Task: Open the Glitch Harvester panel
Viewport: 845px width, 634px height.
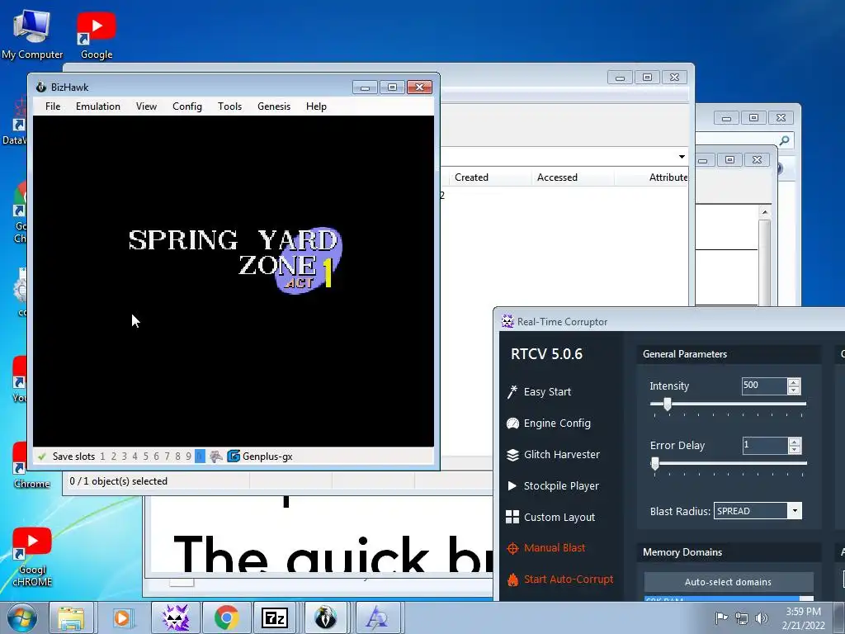Action: point(553,455)
